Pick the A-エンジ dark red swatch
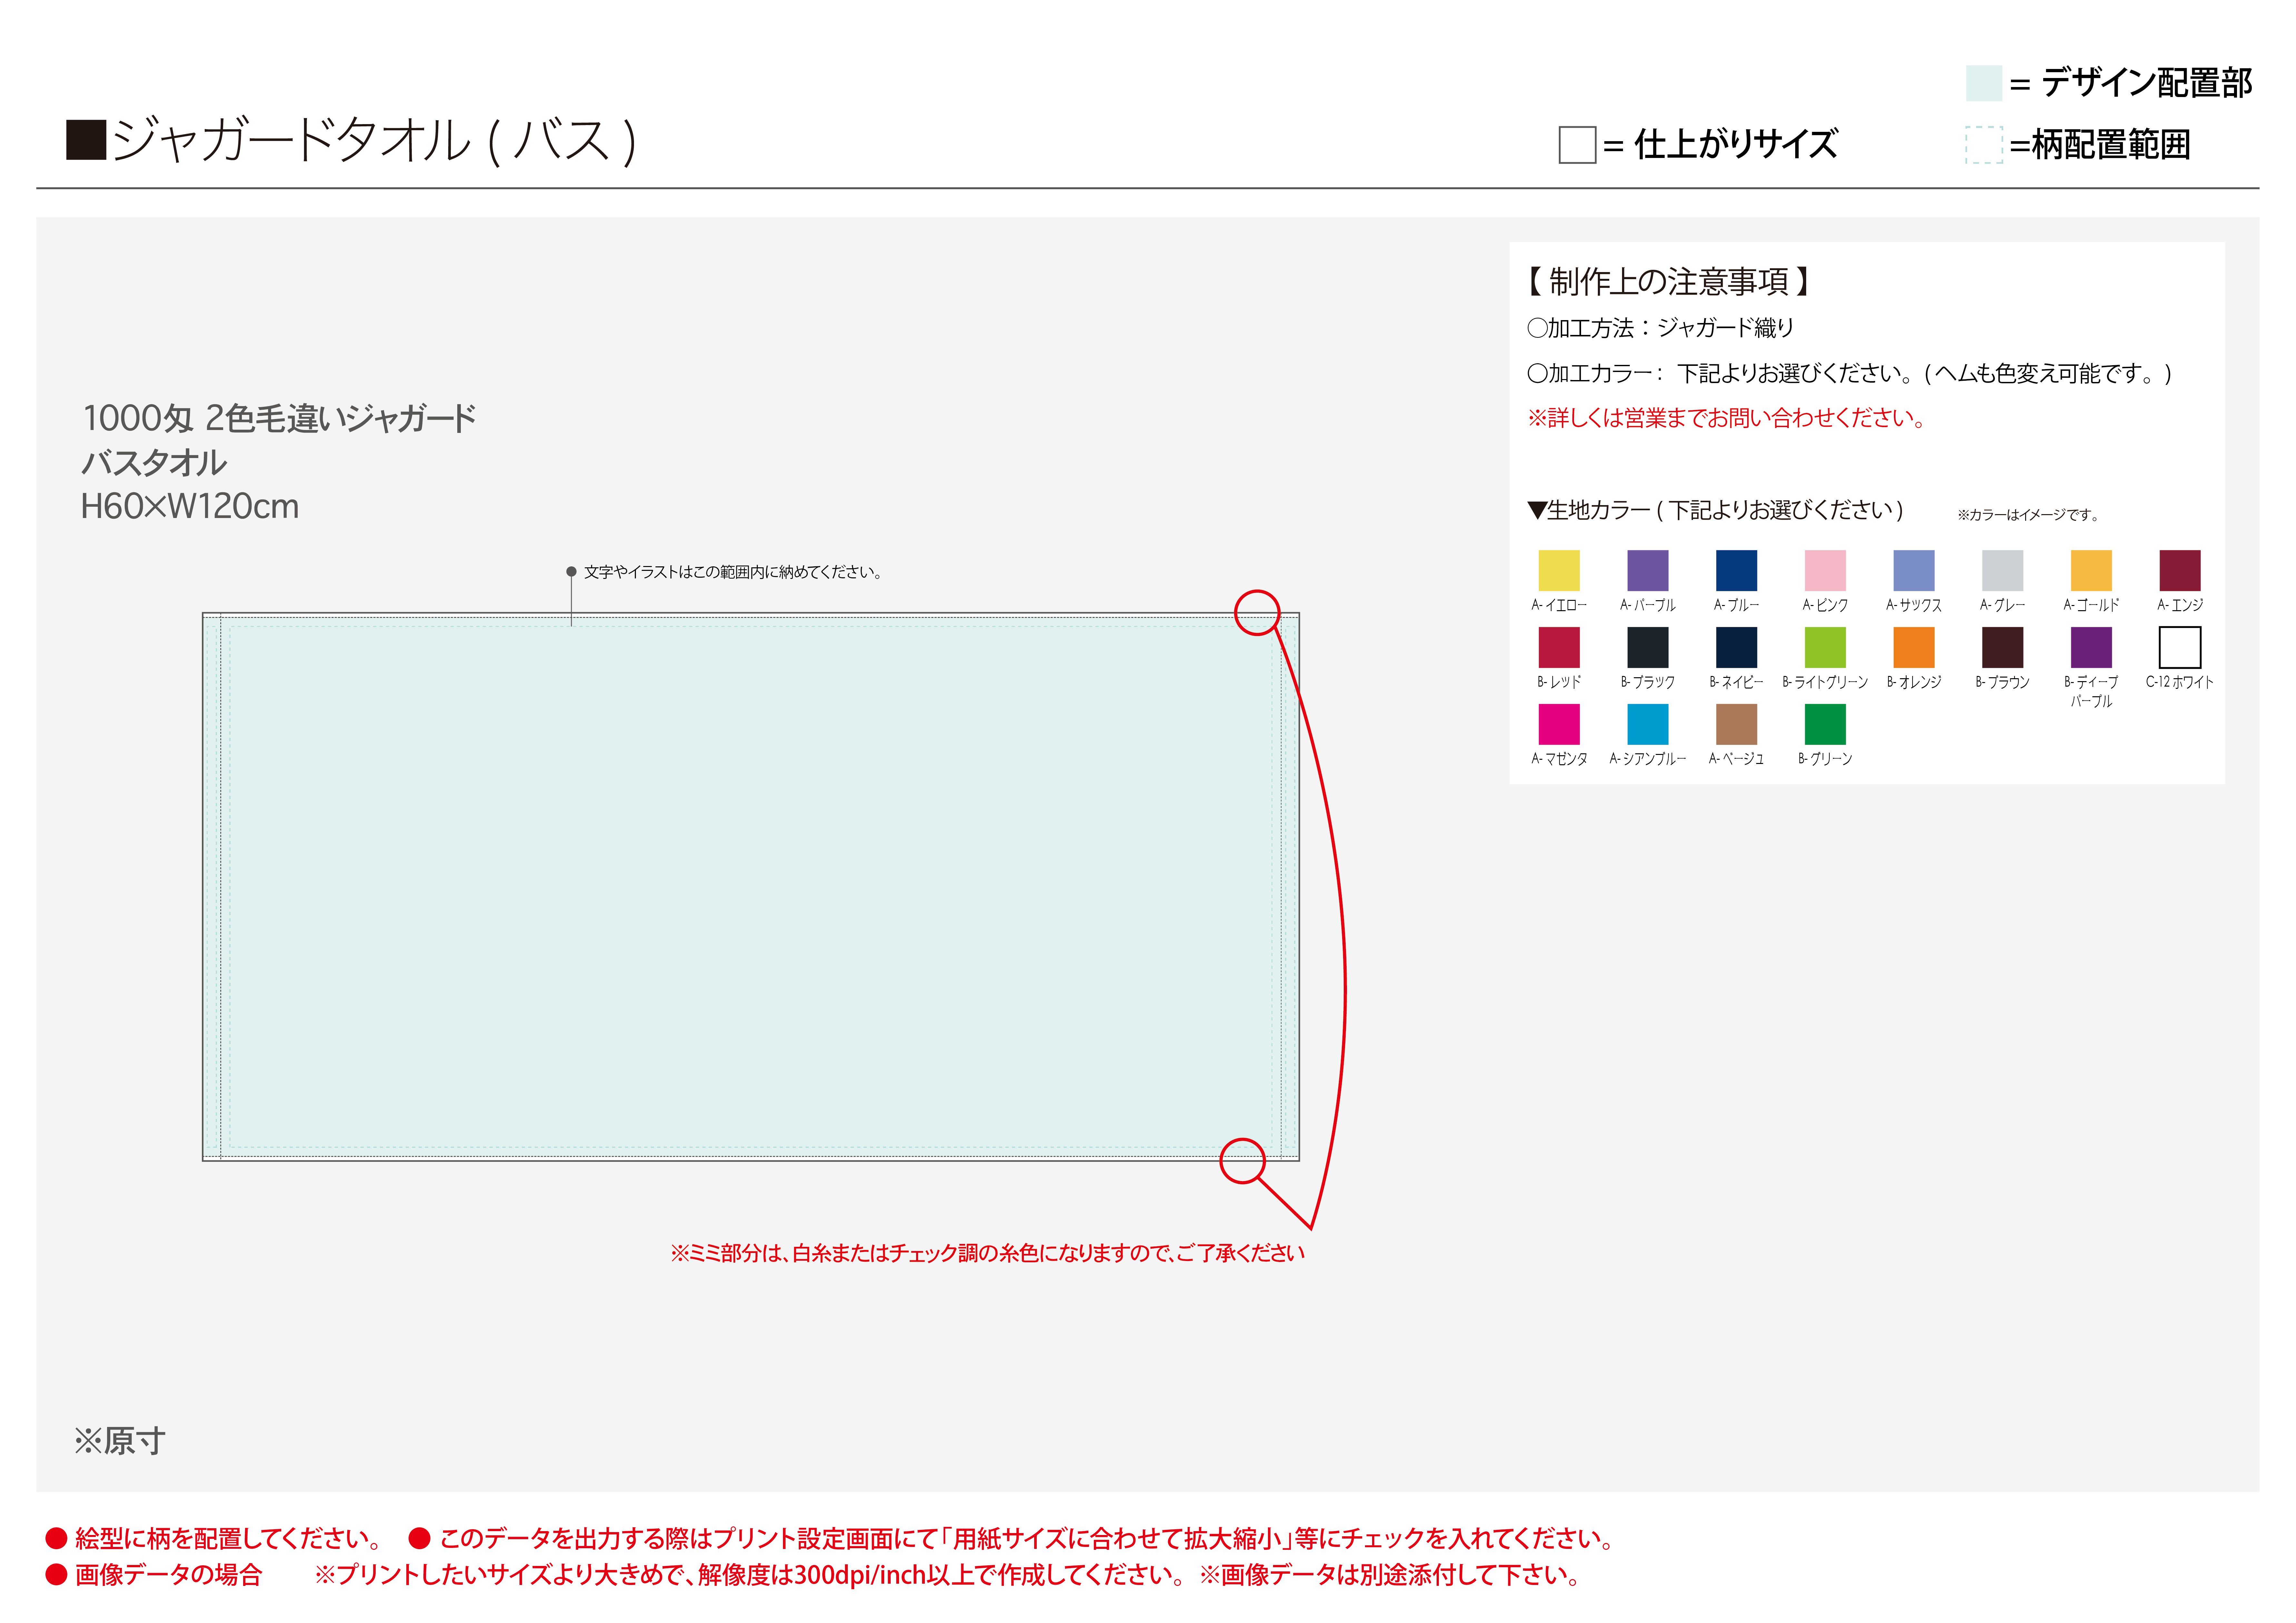This screenshot has width=2296, height=1623. coord(2180,571)
